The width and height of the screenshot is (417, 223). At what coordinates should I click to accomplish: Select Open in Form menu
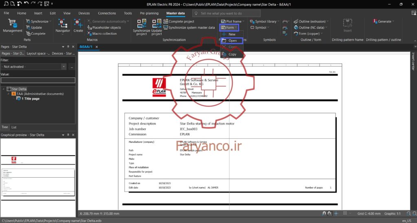[x=232, y=41]
